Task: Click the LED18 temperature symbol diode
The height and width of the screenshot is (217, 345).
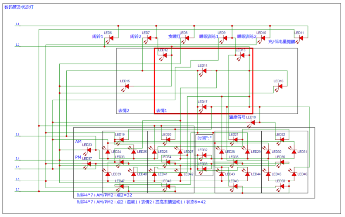Action: click(x=251, y=123)
